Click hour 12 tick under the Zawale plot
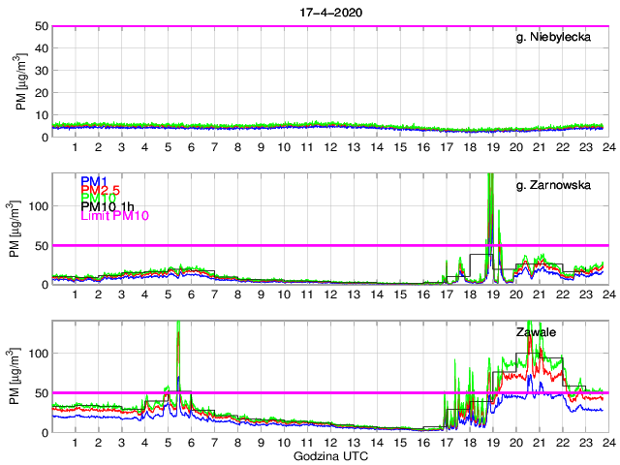Viewport: 620px width, 465px height. click(329, 442)
